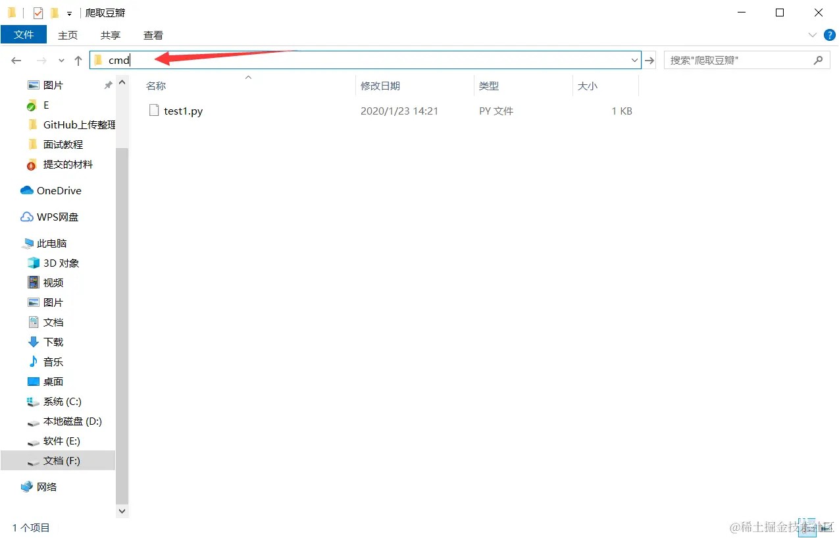The image size is (839, 538).
Task: Click the PY 文件 type cell
Action: tap(496, 111)
